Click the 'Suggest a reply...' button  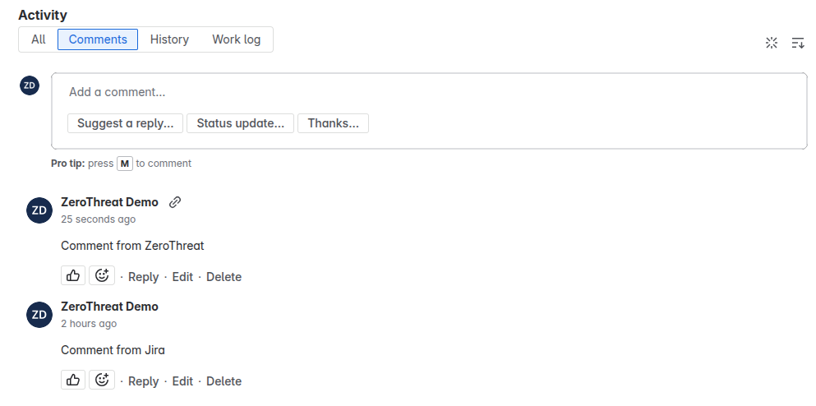pyautogui.click(x=126, y=123)
